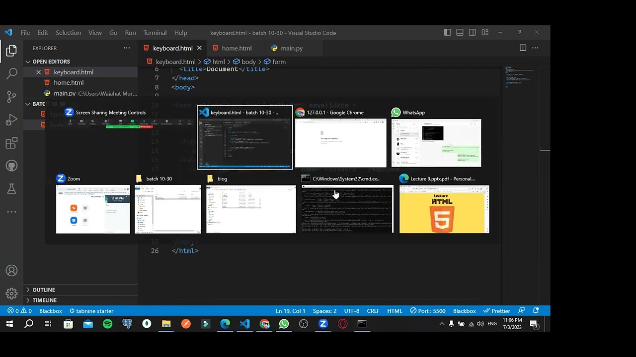Screen dimensions: 636x357
Task: Show errors and warnings in status bar
Action: (x=19, y=311)
